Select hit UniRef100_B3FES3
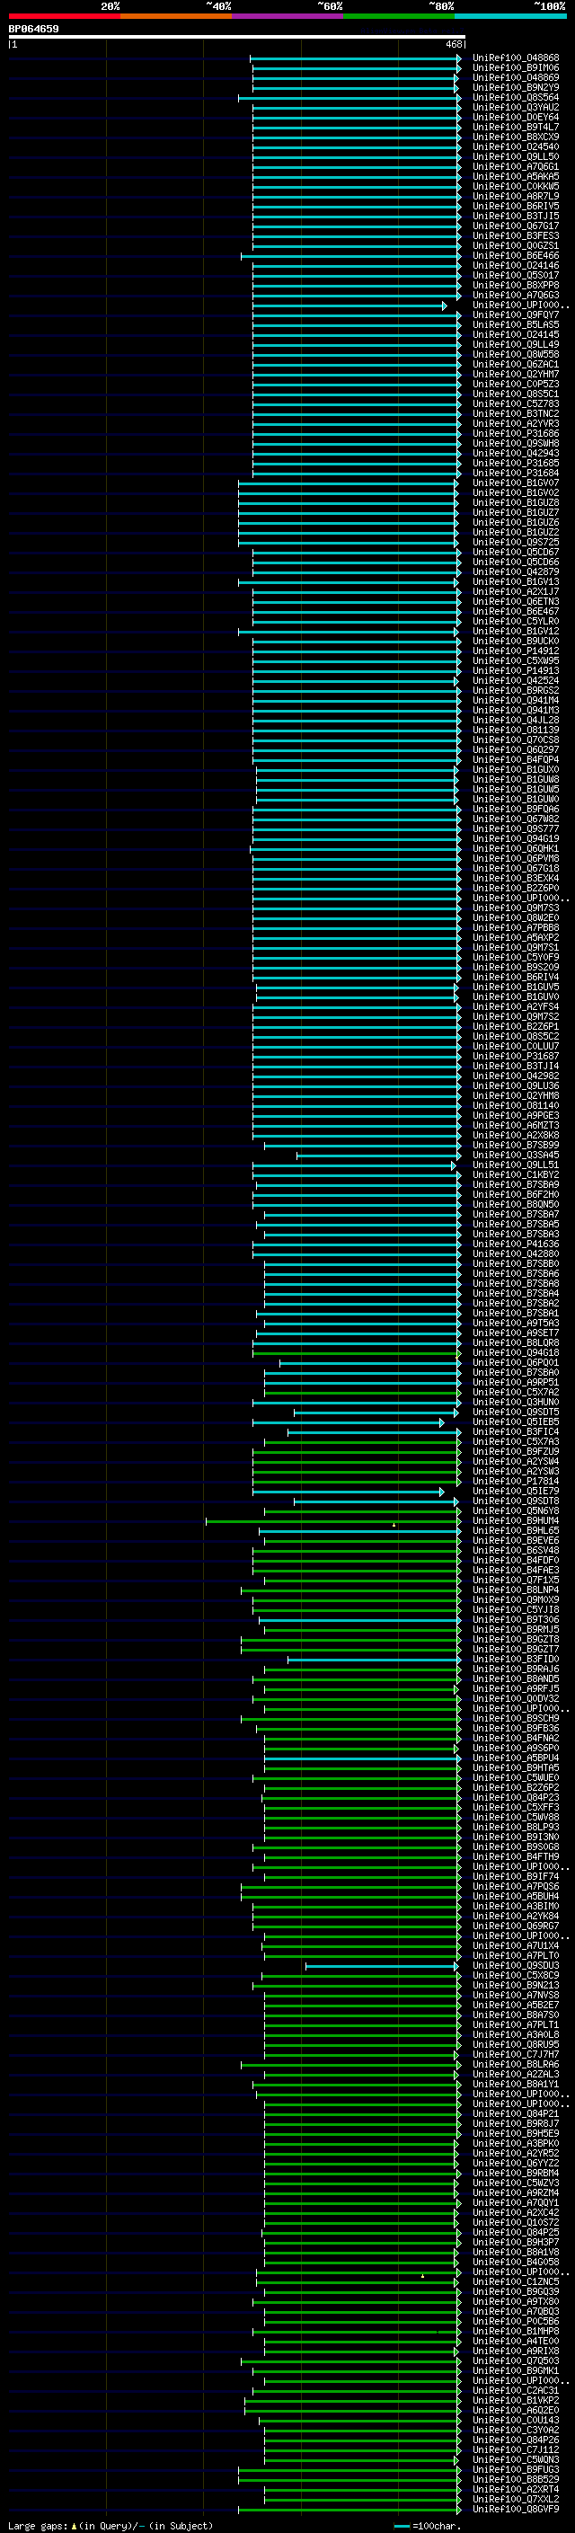The image size is (575, 2533). (516, 236)
